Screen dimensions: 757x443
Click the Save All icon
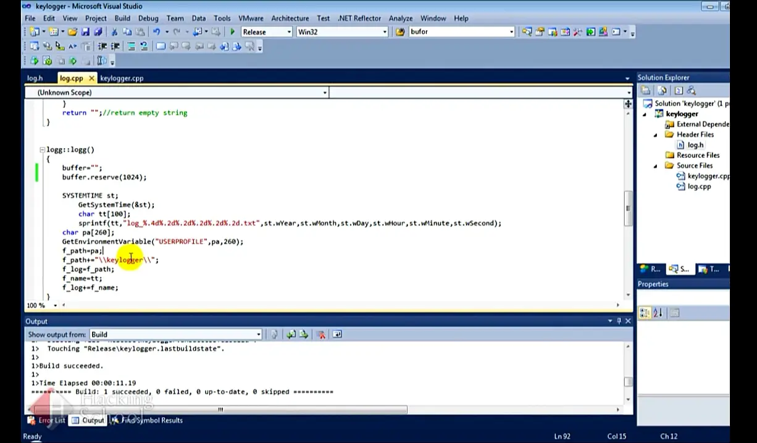(x=98, y=32)
